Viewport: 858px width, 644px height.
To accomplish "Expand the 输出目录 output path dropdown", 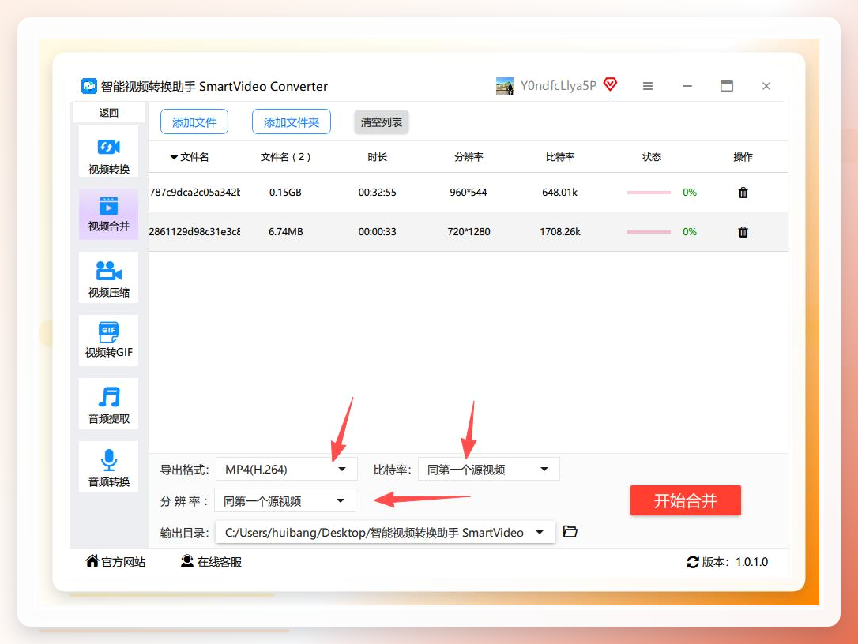I will [385, 532].
